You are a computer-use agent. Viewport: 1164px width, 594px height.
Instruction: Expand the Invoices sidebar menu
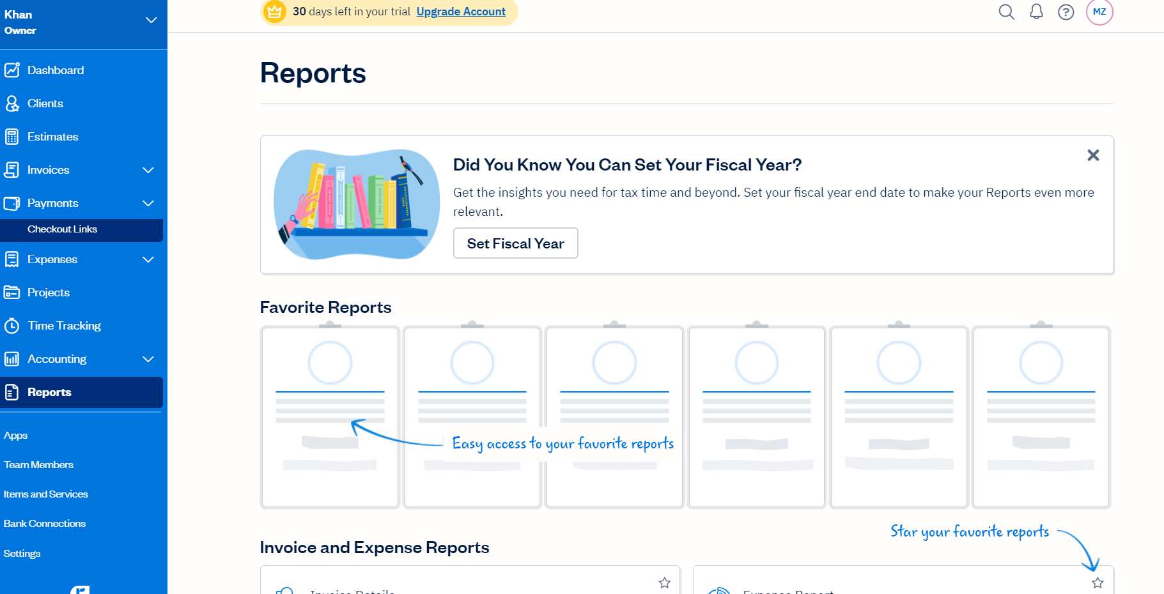[x=148, y=171]
